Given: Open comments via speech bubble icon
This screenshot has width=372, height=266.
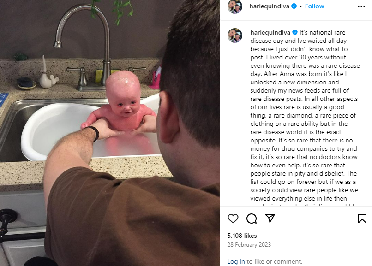Looking at the screenshot, I should tap(252, 219).
